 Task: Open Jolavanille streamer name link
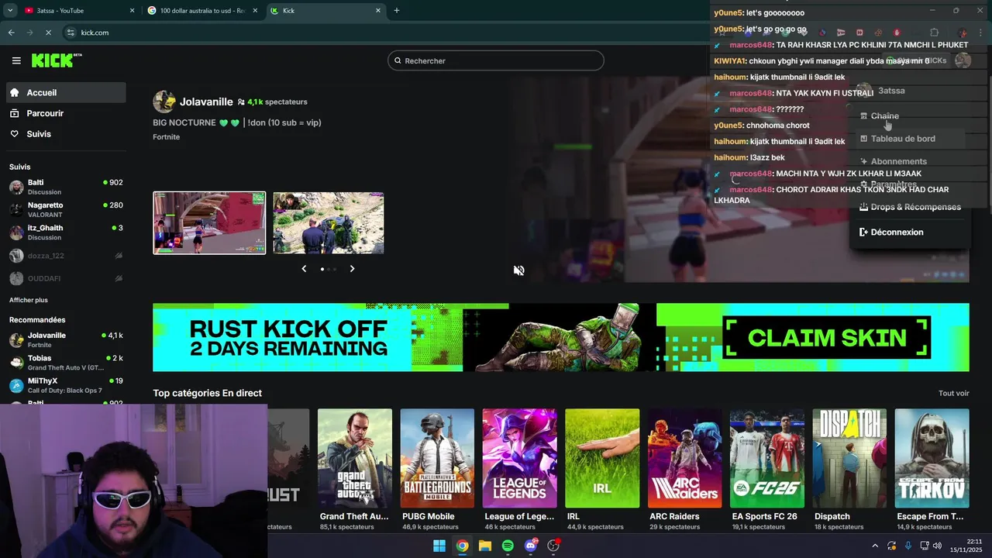click(206, 102)
